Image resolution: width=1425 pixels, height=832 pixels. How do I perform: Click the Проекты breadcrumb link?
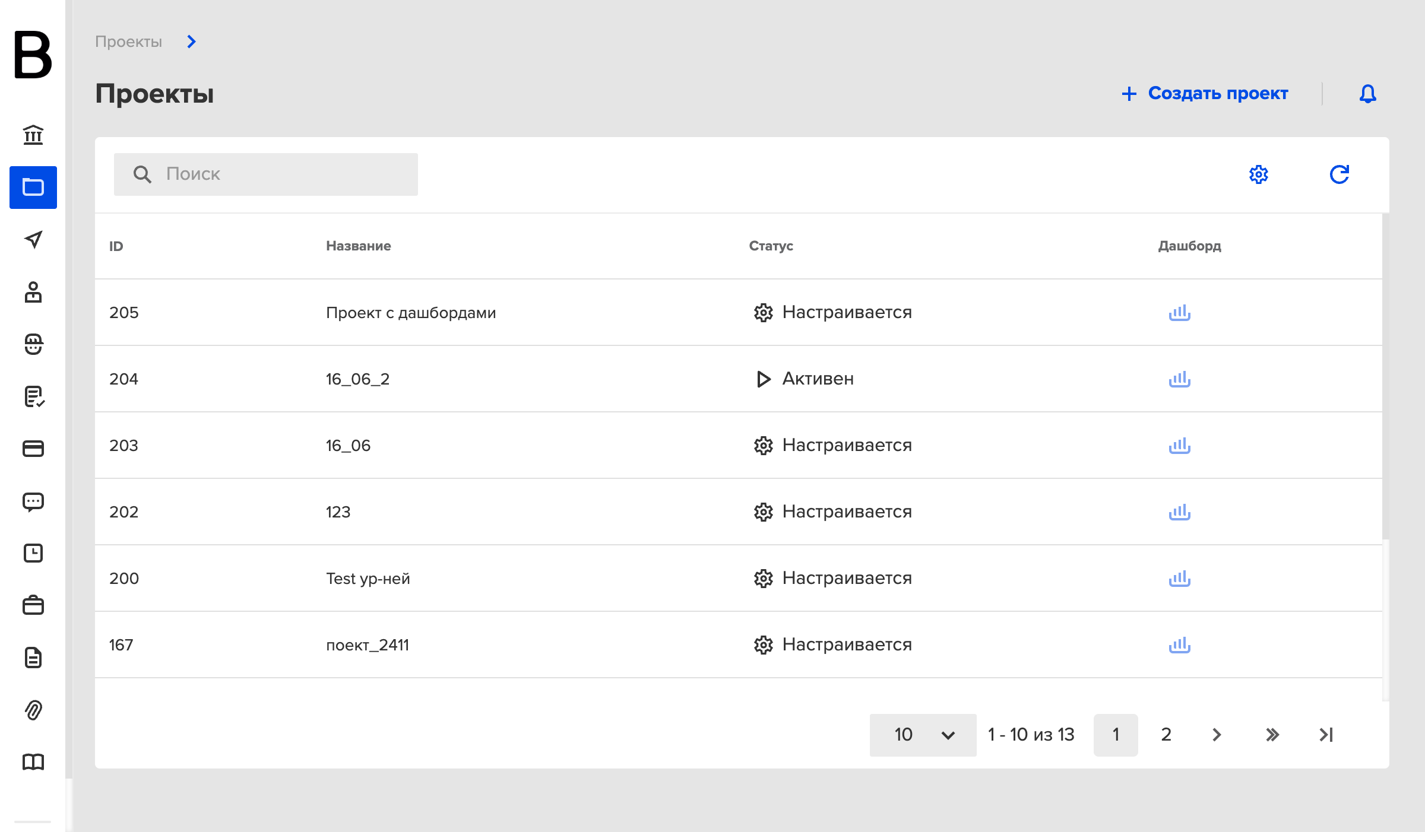128,42
